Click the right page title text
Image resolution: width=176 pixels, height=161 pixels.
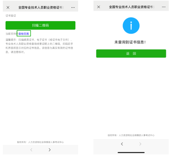[131, 7]
